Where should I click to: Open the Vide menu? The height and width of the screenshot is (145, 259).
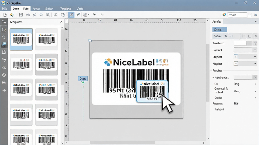[26, 9]
